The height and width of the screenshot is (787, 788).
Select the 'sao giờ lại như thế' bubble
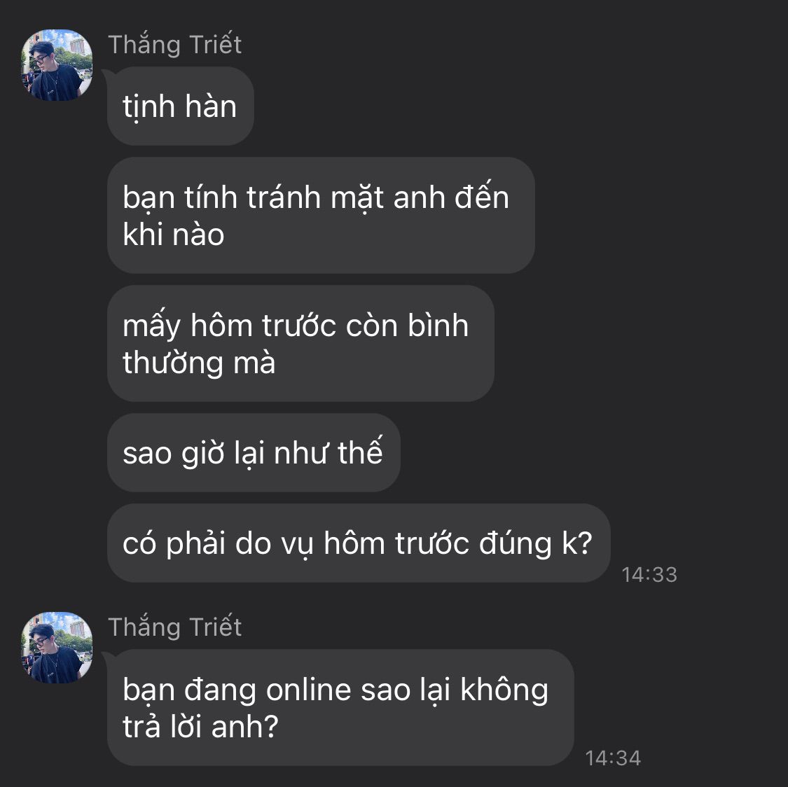point(254,452)
